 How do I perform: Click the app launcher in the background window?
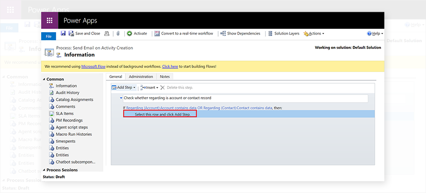10,9
